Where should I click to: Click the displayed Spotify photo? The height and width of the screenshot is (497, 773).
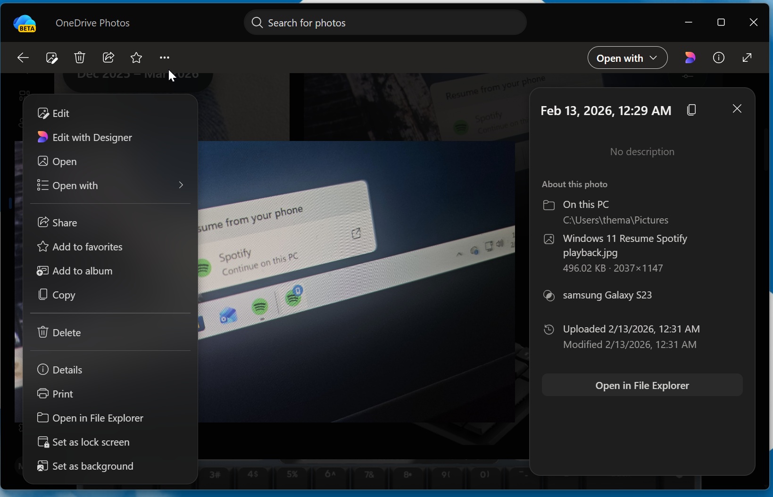click(x=356, y=282)
